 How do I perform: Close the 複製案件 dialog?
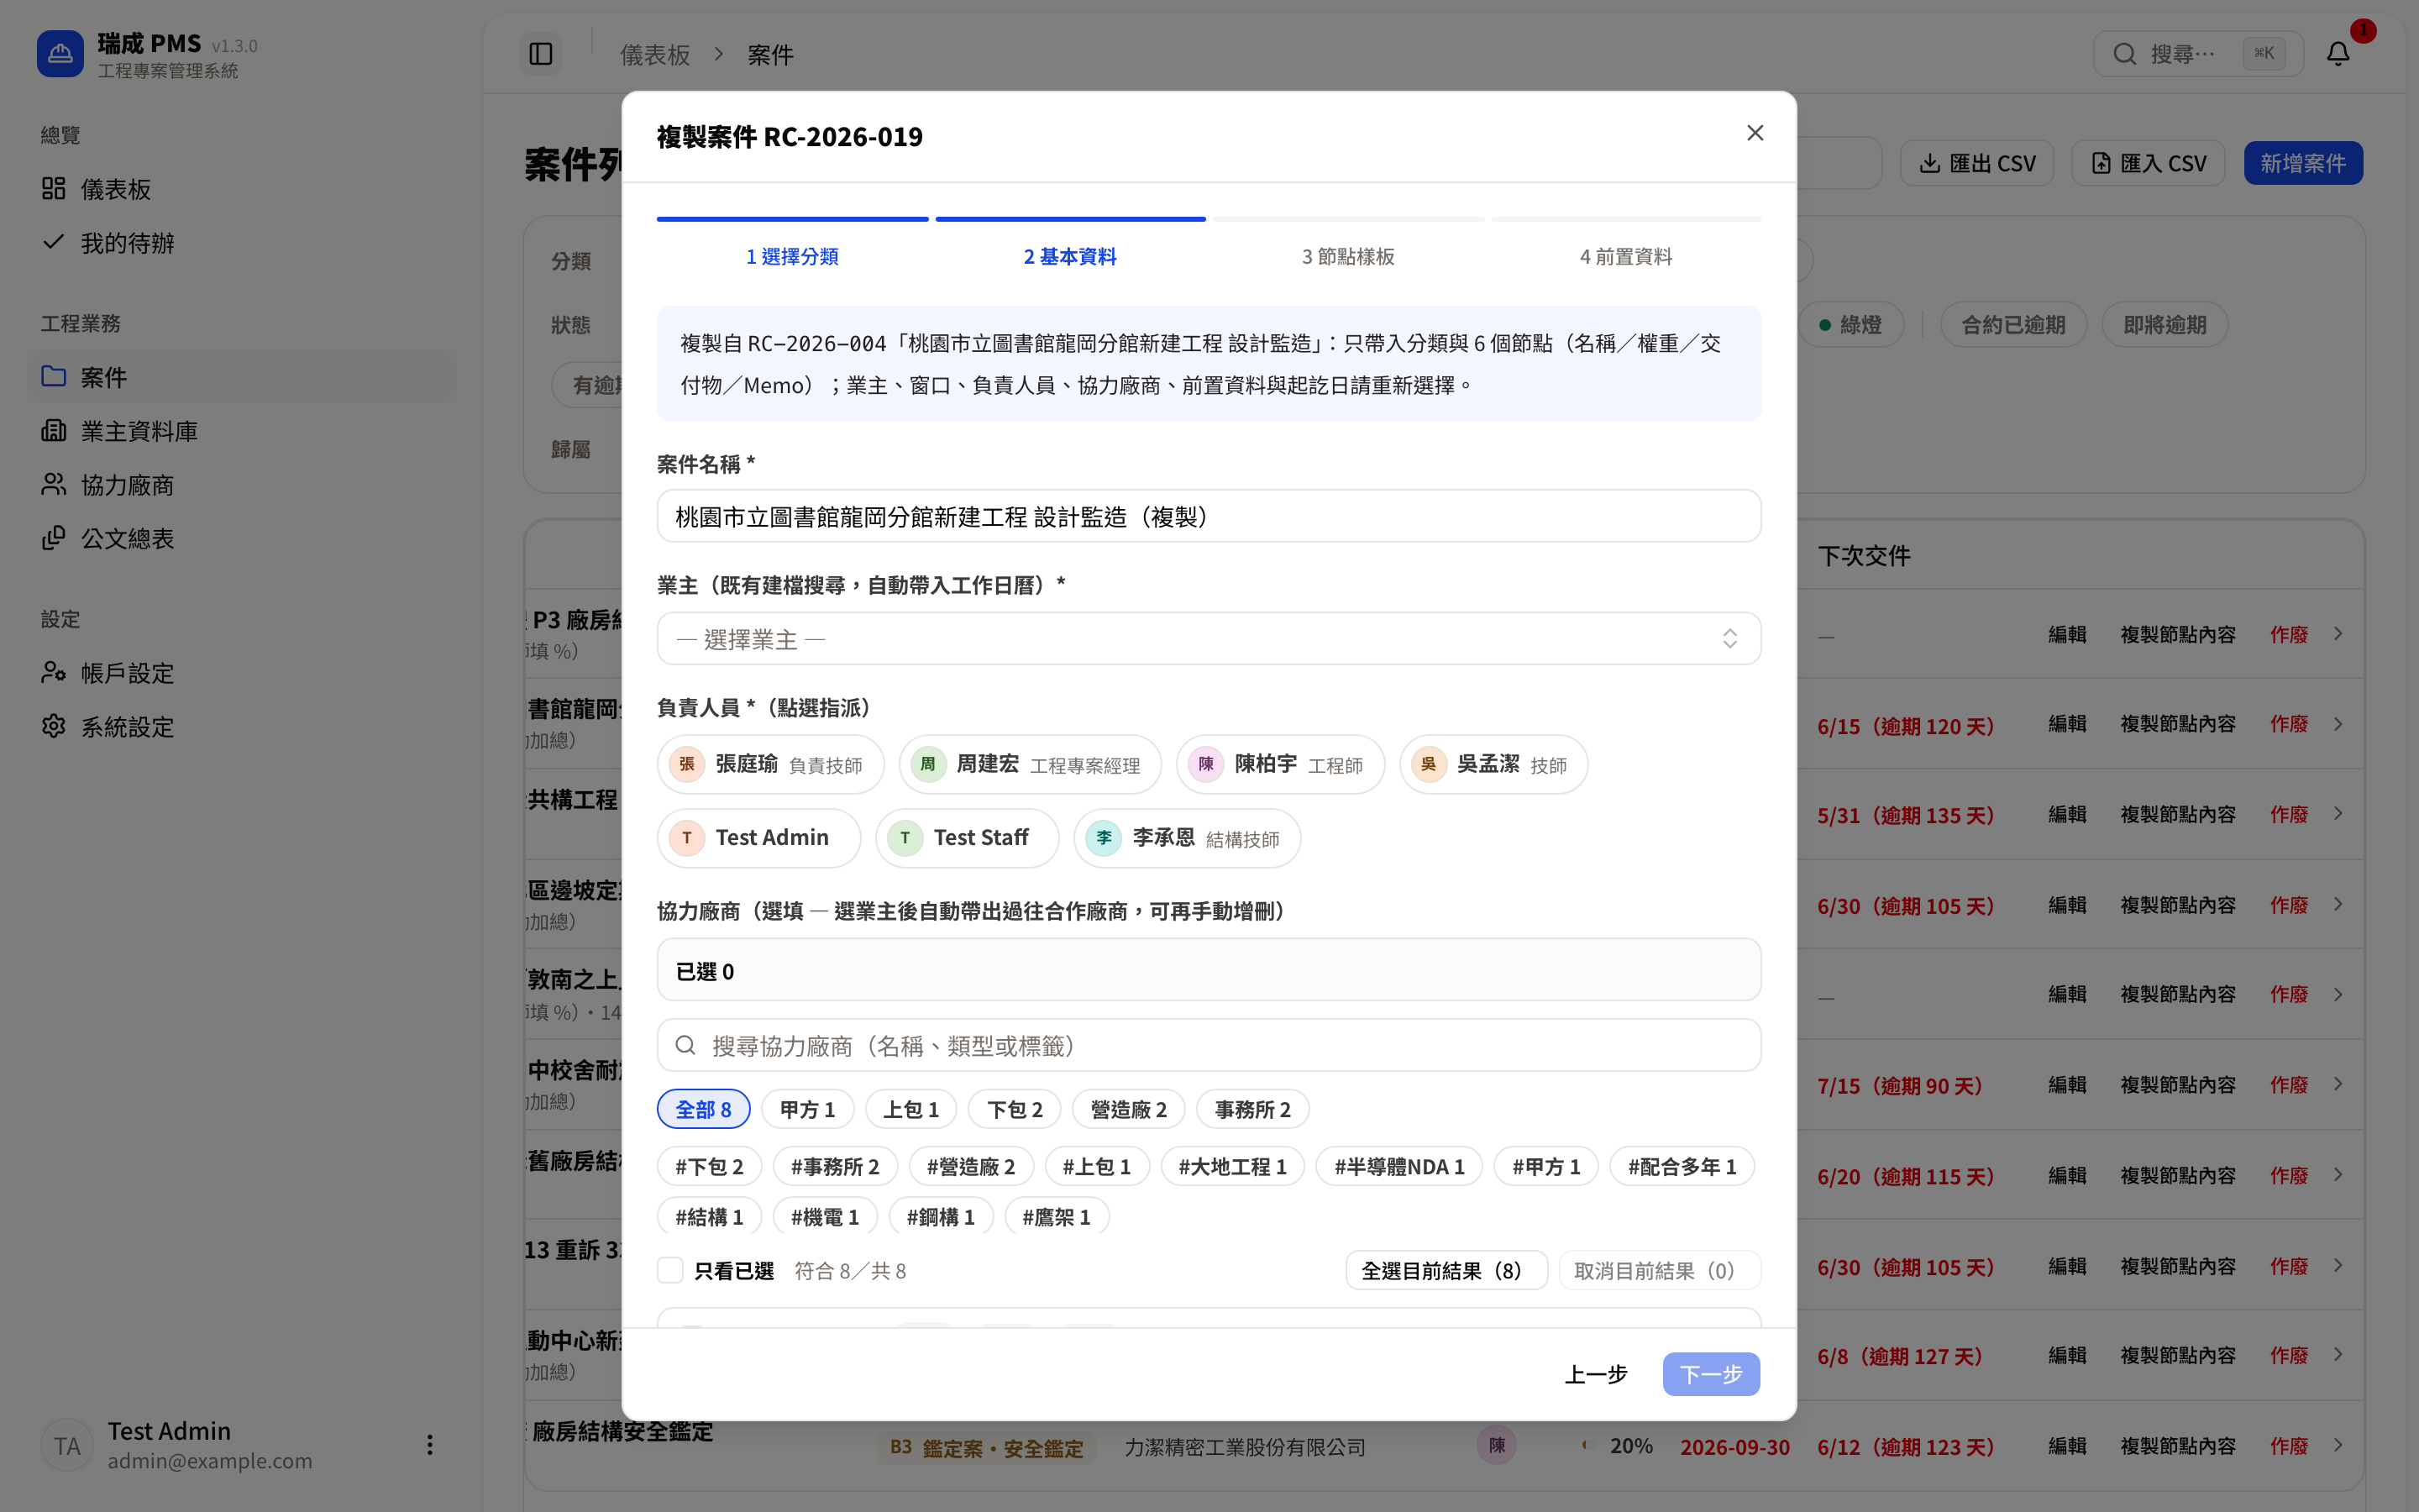(x=1755, y=133)
